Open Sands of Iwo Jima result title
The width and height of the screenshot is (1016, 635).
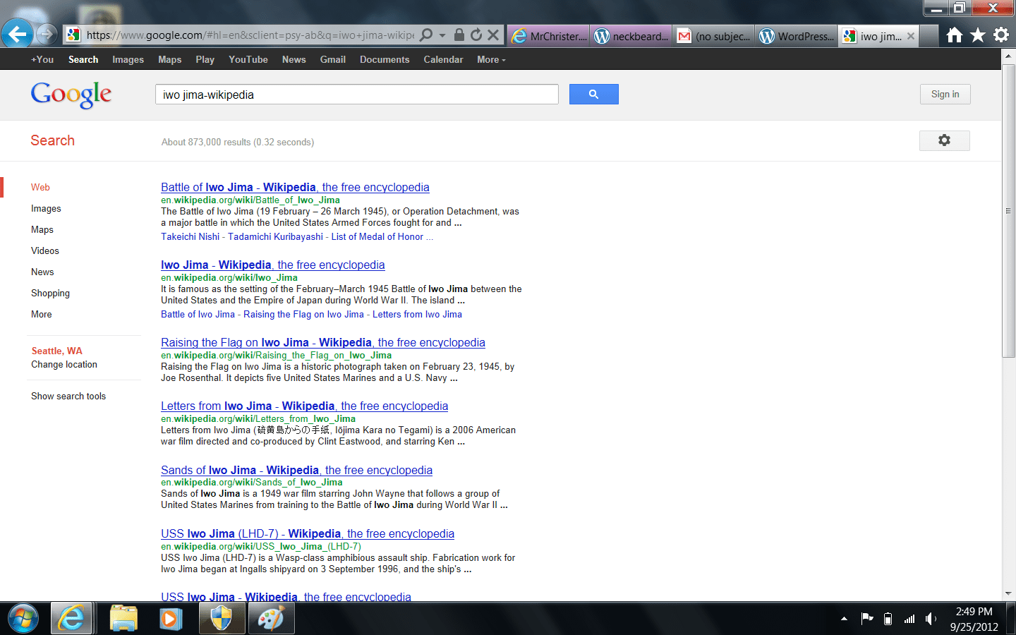[x=296, y=470]
